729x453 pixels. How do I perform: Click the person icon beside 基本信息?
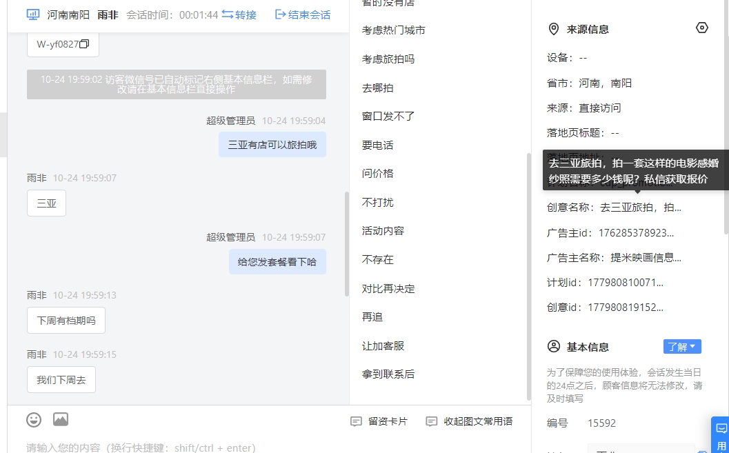pyautogui.click(x=554, y=346)
